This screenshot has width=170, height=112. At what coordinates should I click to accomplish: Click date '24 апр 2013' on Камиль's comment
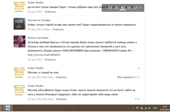(x=35, y=60)
